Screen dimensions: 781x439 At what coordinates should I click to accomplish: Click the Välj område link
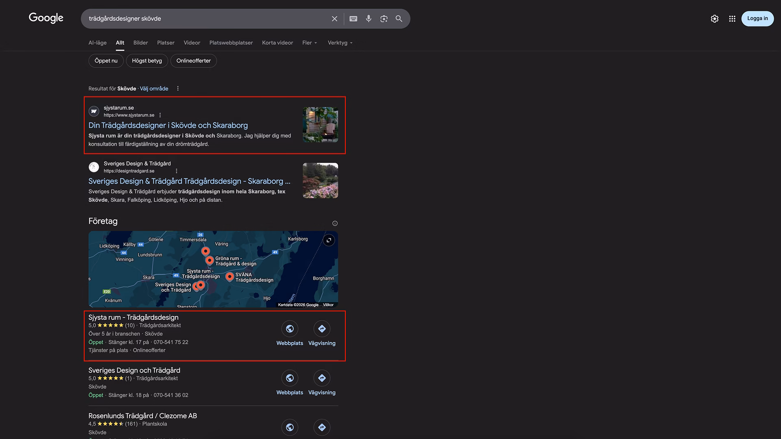coord(154,89)
